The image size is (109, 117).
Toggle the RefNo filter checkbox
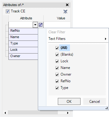(57, 81)
